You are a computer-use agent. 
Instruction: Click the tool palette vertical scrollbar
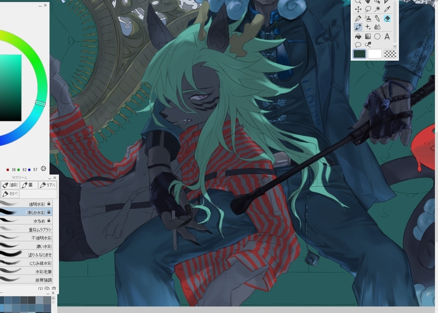[395, 22]
